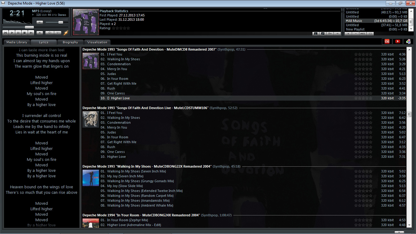Toggle shuffle mode
This screenshot has height=234, width=416.
click(x=49, y=33)
